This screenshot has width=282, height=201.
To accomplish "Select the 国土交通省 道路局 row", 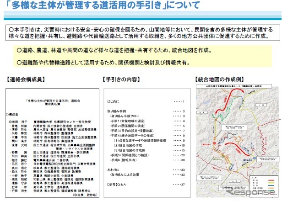I will 49,153.
